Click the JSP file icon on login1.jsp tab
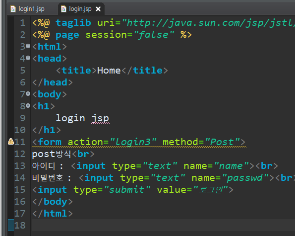The width and height of the screenshot is (295, 236). 13,9
